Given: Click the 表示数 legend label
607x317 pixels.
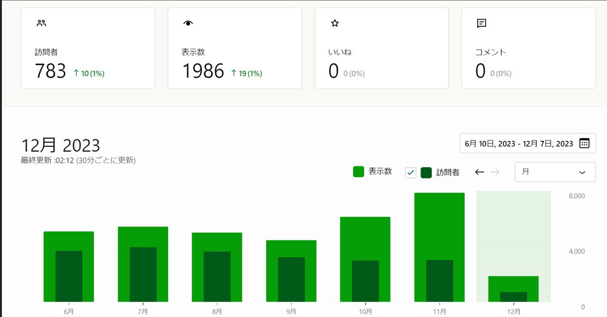Looking at the screenshot, I should (380, 171).
